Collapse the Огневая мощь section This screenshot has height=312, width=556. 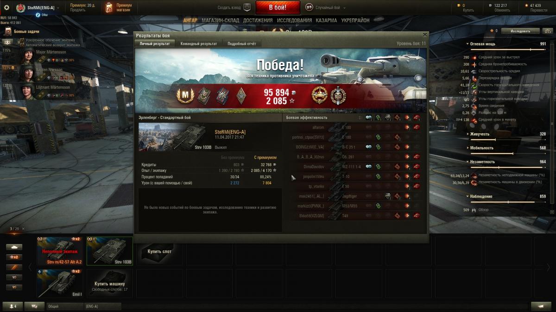coord(468,44)
